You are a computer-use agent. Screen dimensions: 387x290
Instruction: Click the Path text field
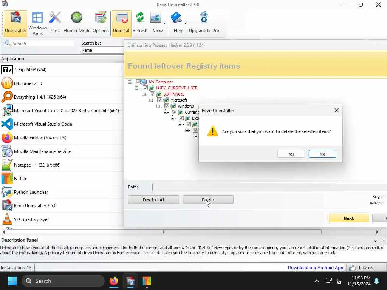(269, 187)
